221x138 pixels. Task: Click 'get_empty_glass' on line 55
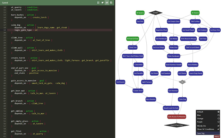point(20,121)
